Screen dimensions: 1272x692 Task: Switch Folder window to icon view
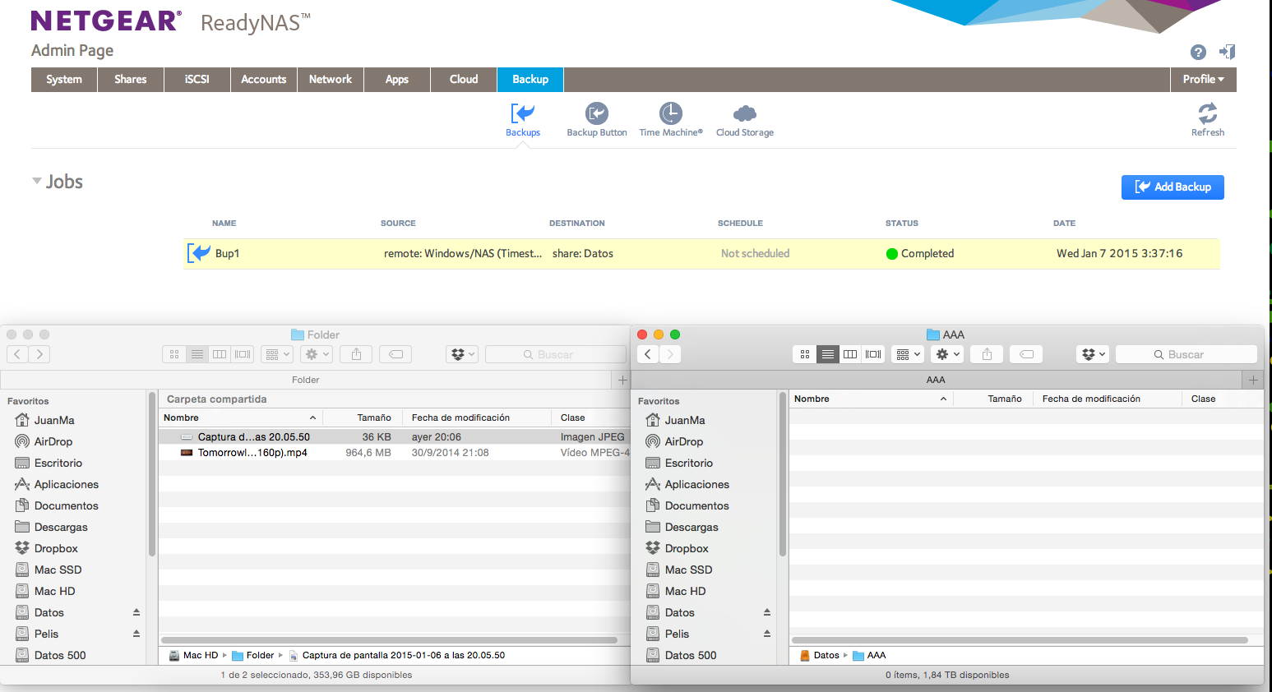[174, 354]
